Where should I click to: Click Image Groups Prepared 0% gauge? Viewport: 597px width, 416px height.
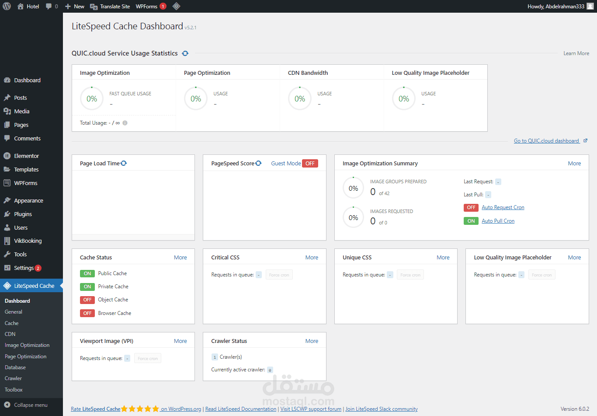point(353,188)
